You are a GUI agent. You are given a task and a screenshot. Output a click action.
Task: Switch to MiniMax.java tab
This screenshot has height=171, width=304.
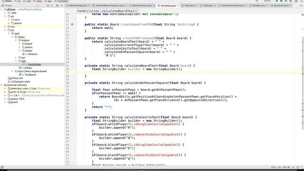(258, 6)
